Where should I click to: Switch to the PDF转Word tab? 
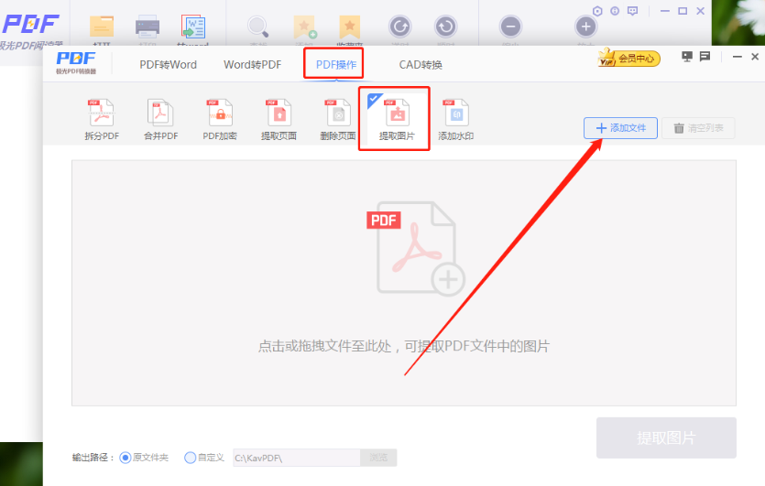click(x=168, y=65)
